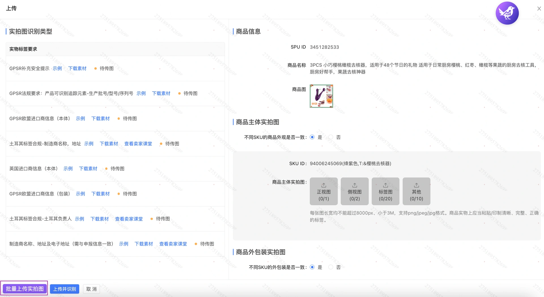Download 素材 for GPSR欧盟进口商信息（本体）

[x=101, y=119]
